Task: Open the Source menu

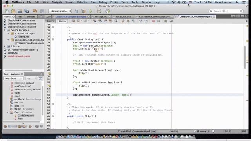Action: 70,2
